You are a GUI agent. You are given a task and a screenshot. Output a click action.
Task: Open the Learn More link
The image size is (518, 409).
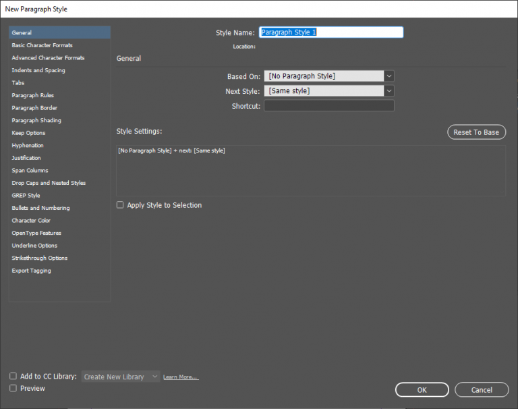pyautogui.click(x=181, y=377)
